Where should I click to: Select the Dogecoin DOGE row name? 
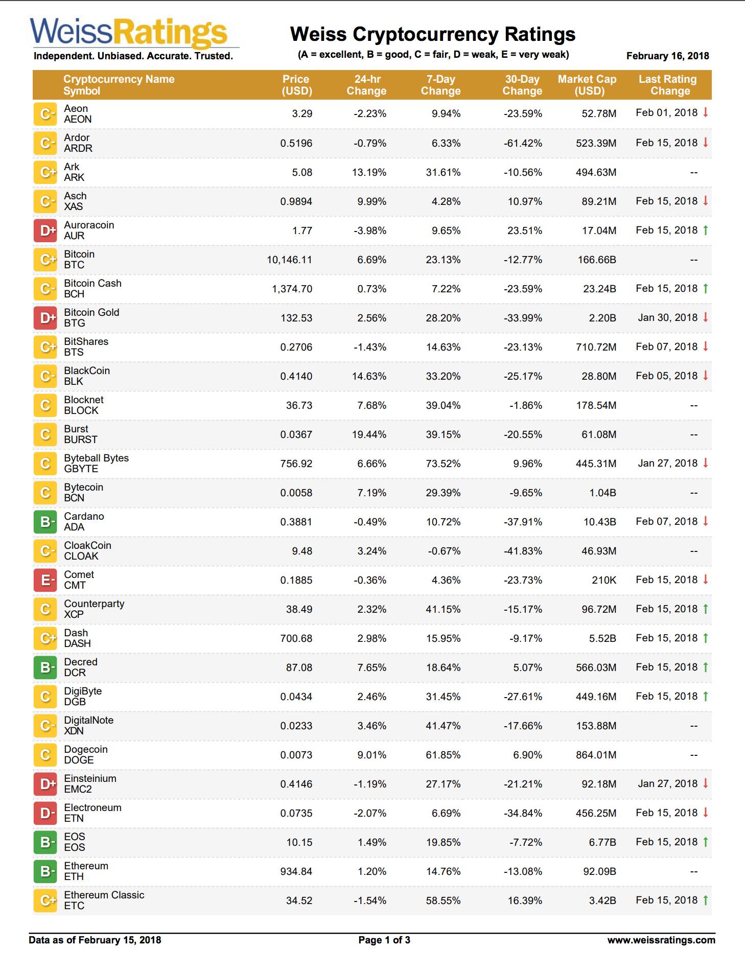(86, 755)
